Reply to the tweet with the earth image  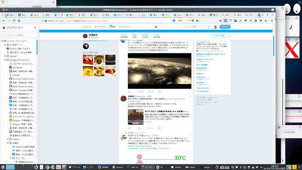pyautogui.click(x=129, y=92)
